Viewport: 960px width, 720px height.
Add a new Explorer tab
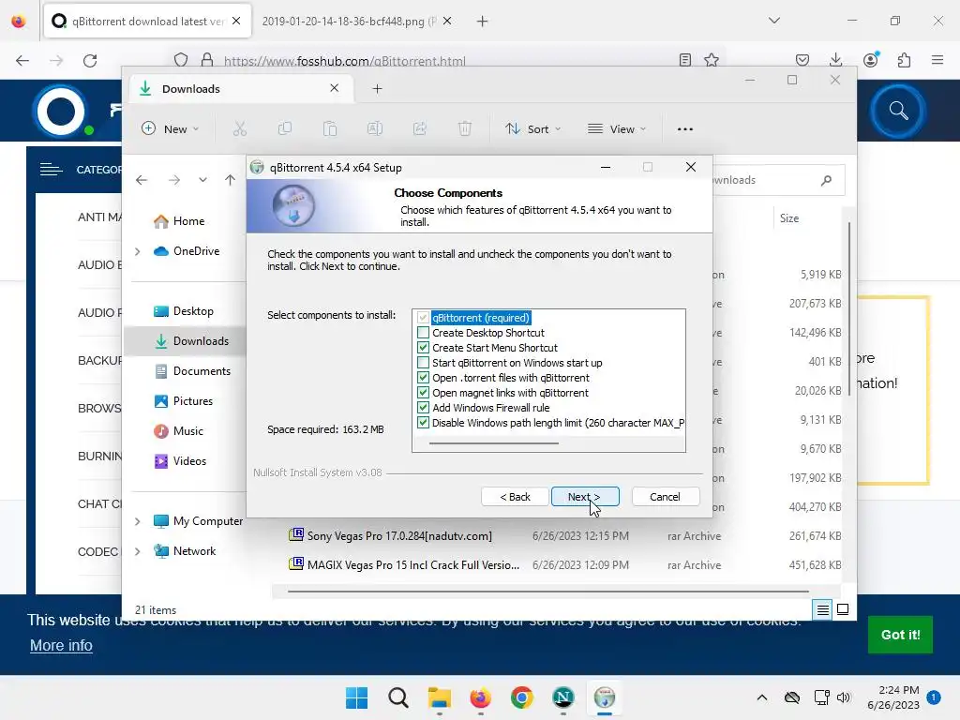pos(377,89)
